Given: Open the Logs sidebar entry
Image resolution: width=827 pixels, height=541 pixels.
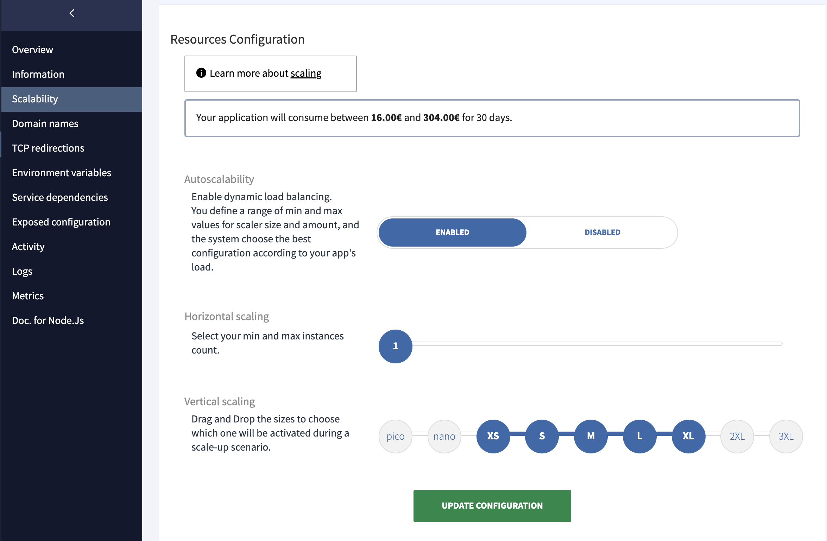Looking at the screenshot, I should point(22,271).
